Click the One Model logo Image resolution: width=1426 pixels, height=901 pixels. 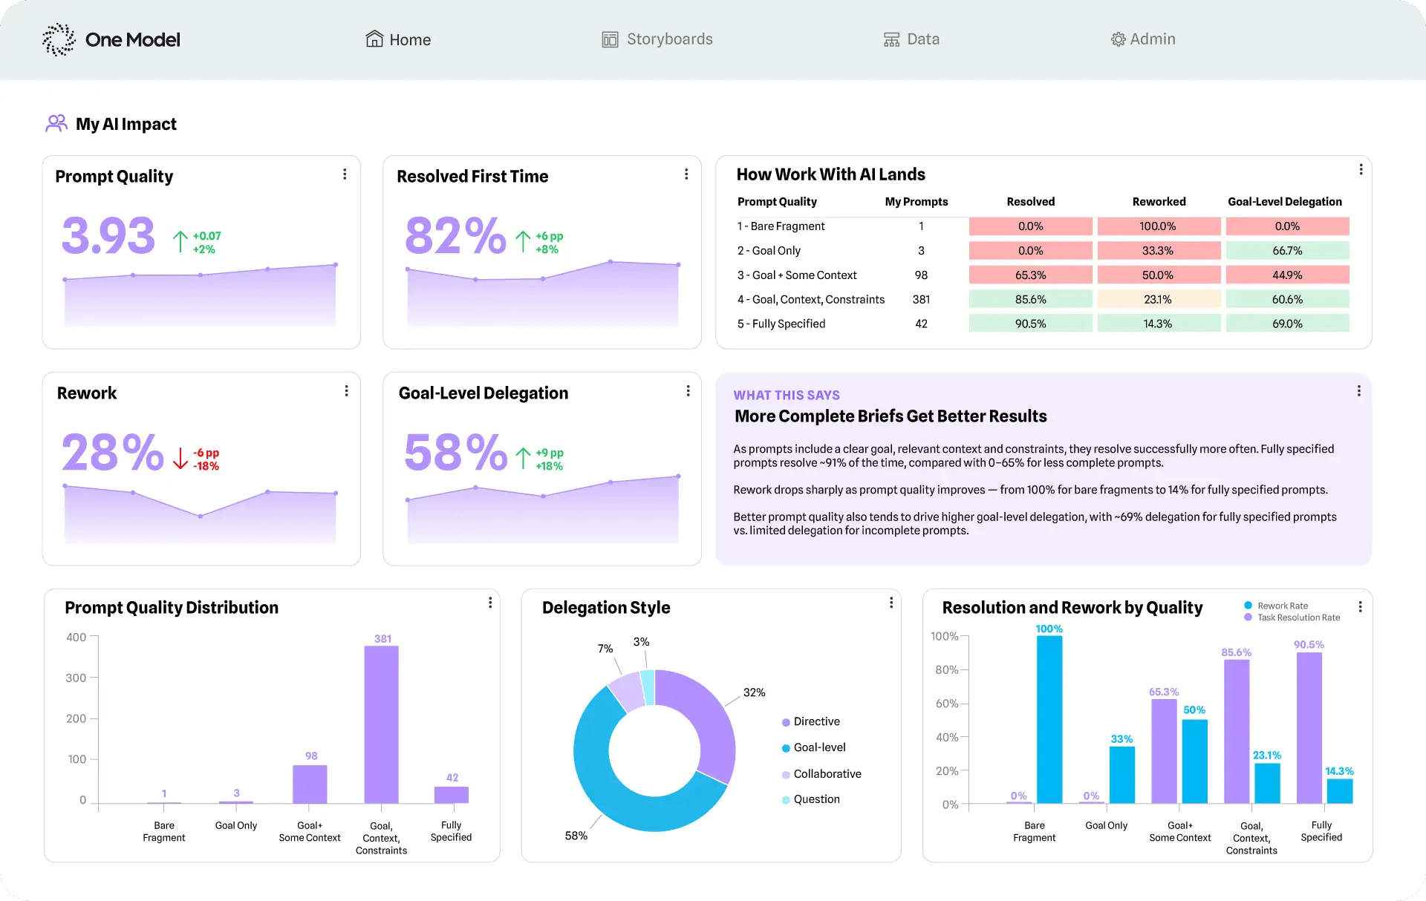(x=111, y=39)
